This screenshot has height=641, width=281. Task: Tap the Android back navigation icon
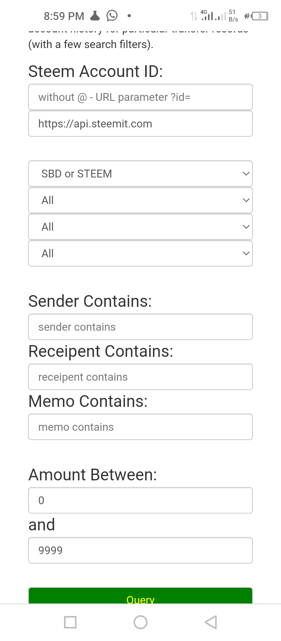pos(211,622)
